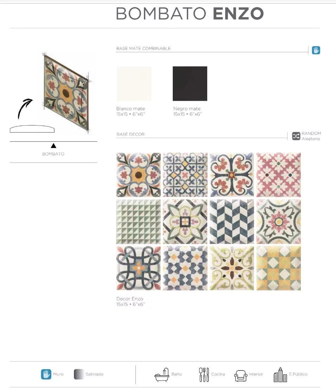The image size is (336, 391).
Task: Click the Baño bathtub icon
Action: click(161, 375)
